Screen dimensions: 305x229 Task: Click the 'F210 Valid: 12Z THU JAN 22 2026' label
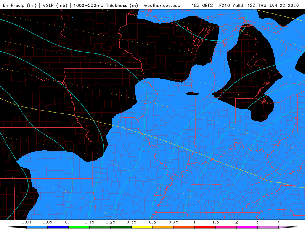(259, 5)
